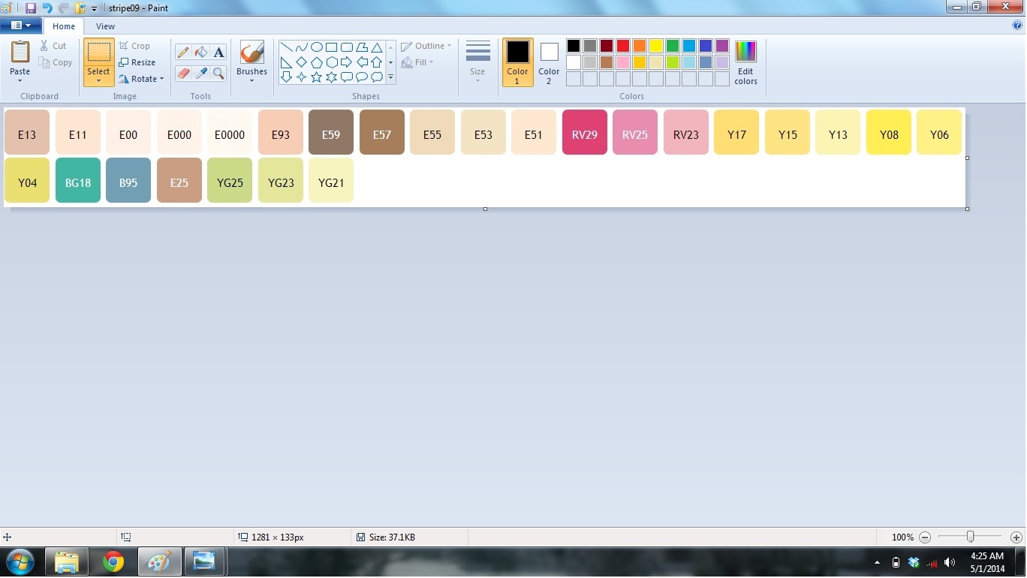Activate the Color 2 selector
Image resolution: width=1027 pixels, height=578 pixels.
(x=549, y=62)
